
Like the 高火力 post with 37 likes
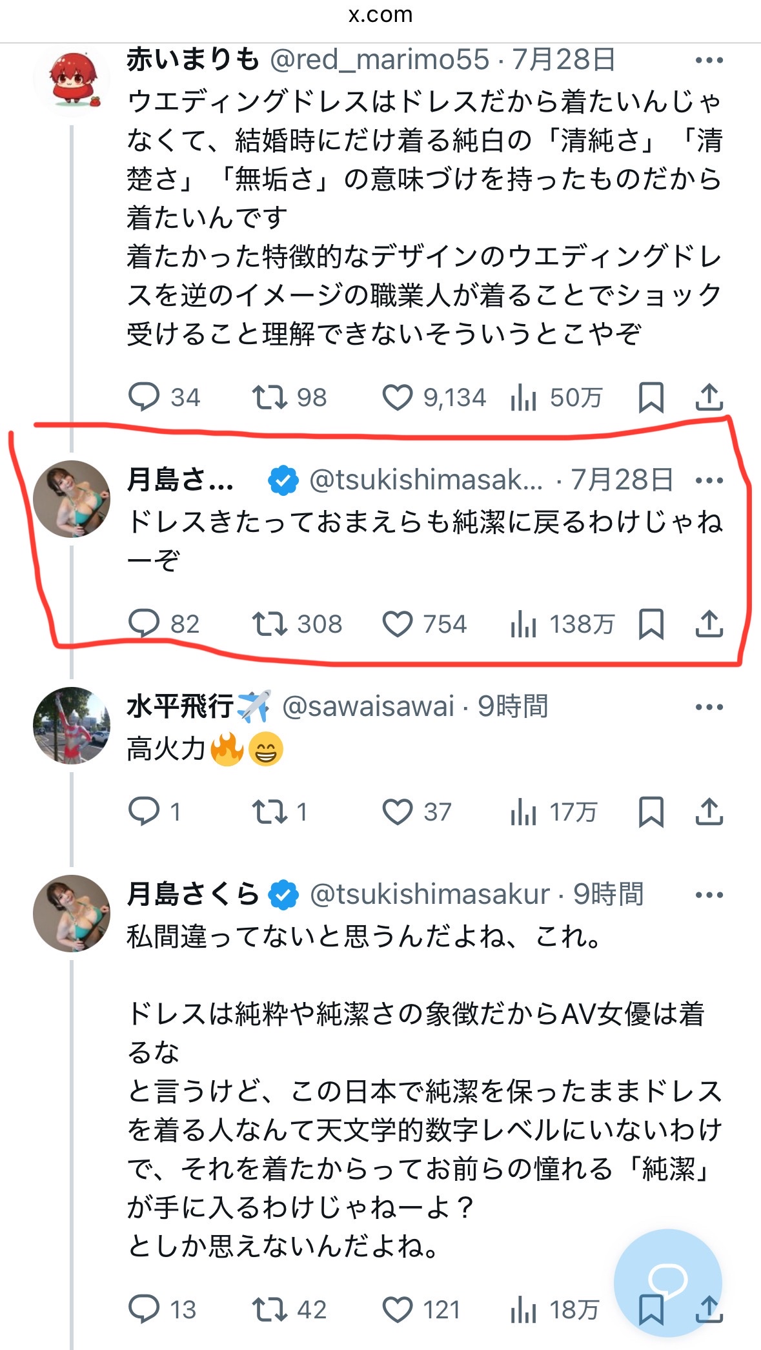397,812
